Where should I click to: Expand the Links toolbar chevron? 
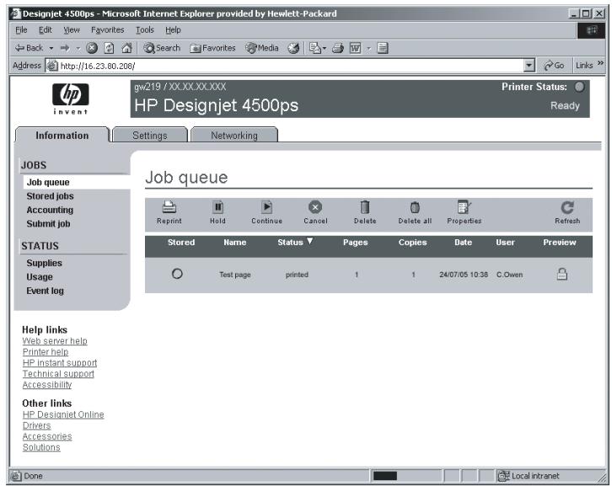(x=600, y=63)
